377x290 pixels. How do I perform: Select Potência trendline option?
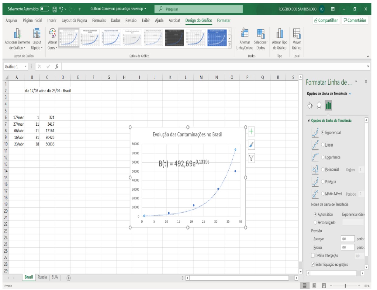[323, 182]
